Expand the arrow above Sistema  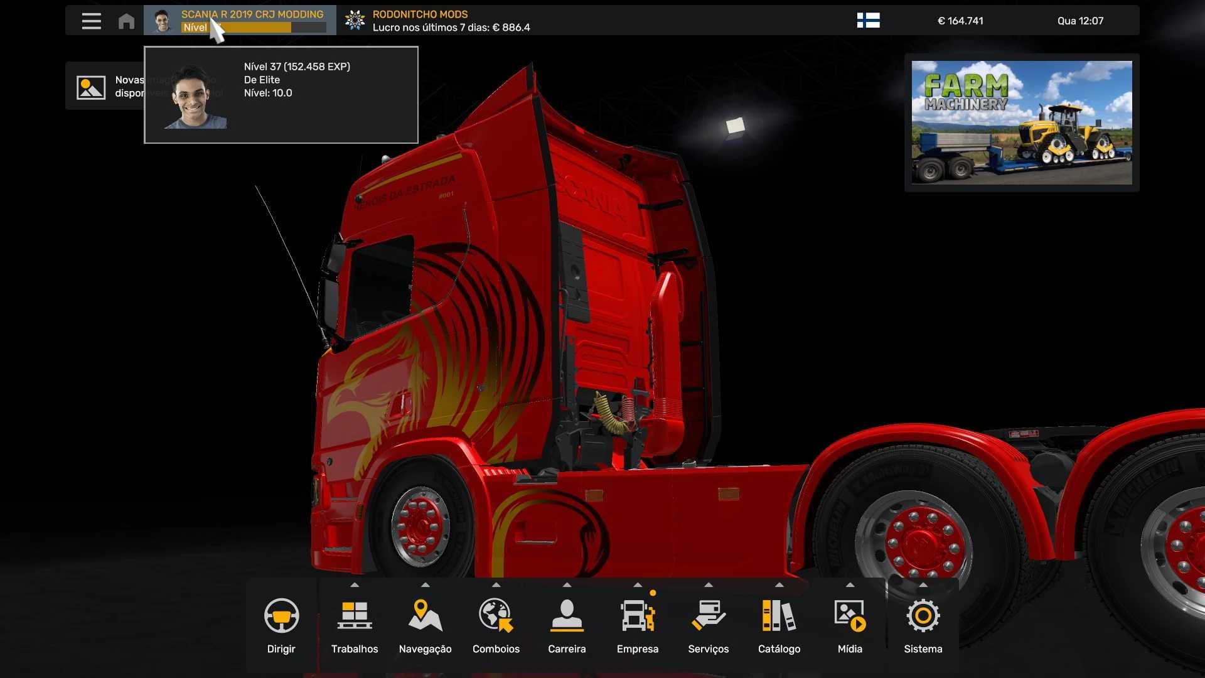923,585
